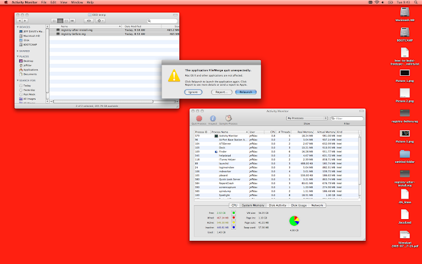This screenshot has height=264, width=422.
Task: Select registry-before.reg icon on desktop
Action: 405,114
